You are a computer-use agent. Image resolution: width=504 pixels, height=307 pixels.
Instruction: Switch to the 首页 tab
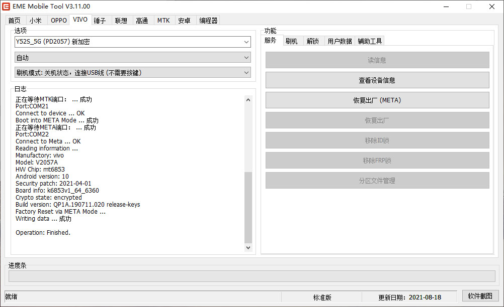[15, 21]
